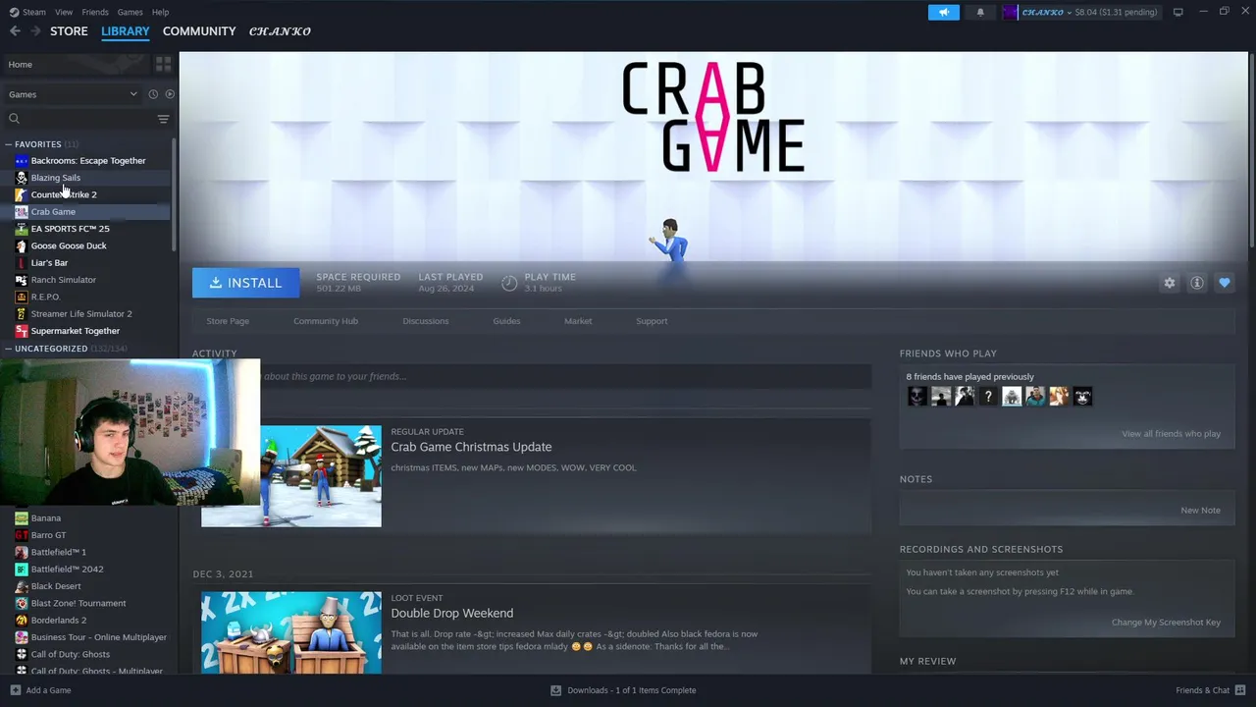Open the Crab Game Christmas Update thumbnail

(291, 476)
